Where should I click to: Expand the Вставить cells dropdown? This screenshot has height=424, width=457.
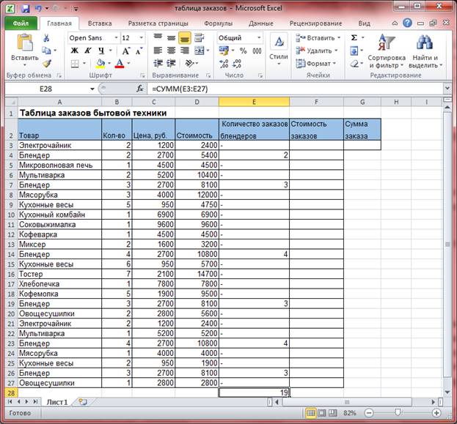click(339, 38)
